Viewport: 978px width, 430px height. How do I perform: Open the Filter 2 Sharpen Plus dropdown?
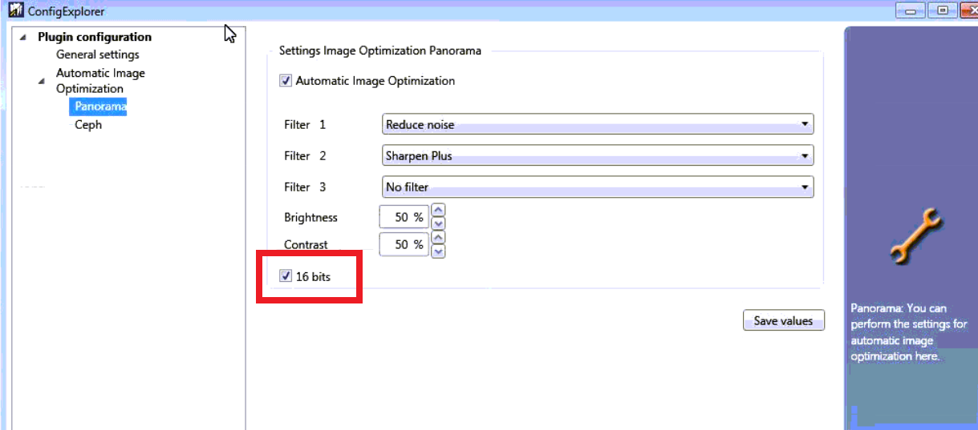[598, 156]
